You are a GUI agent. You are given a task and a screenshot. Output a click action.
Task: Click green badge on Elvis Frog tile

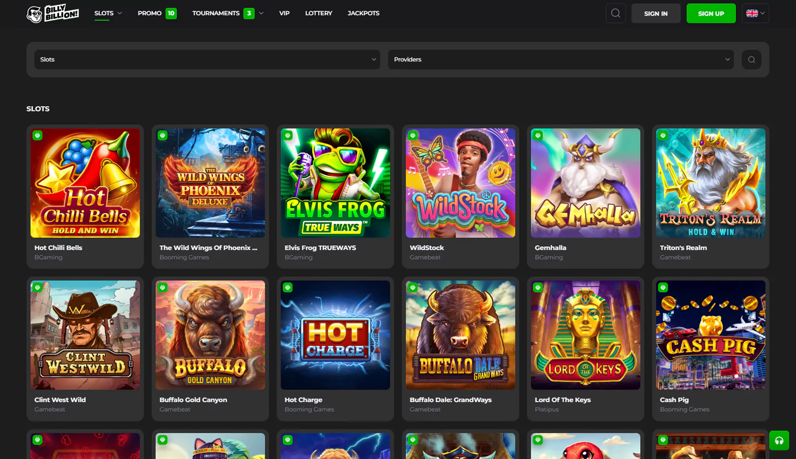coord(288,136)
